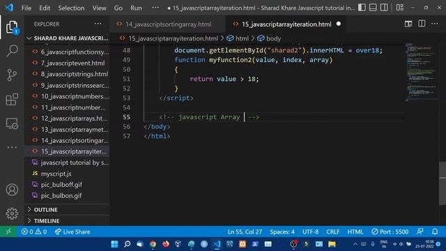Open the Extensions view

tap(12, 99)
